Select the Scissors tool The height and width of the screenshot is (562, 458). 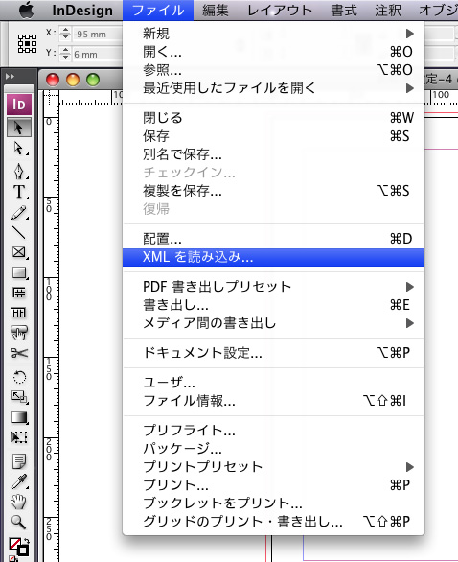tap(19, 353)
